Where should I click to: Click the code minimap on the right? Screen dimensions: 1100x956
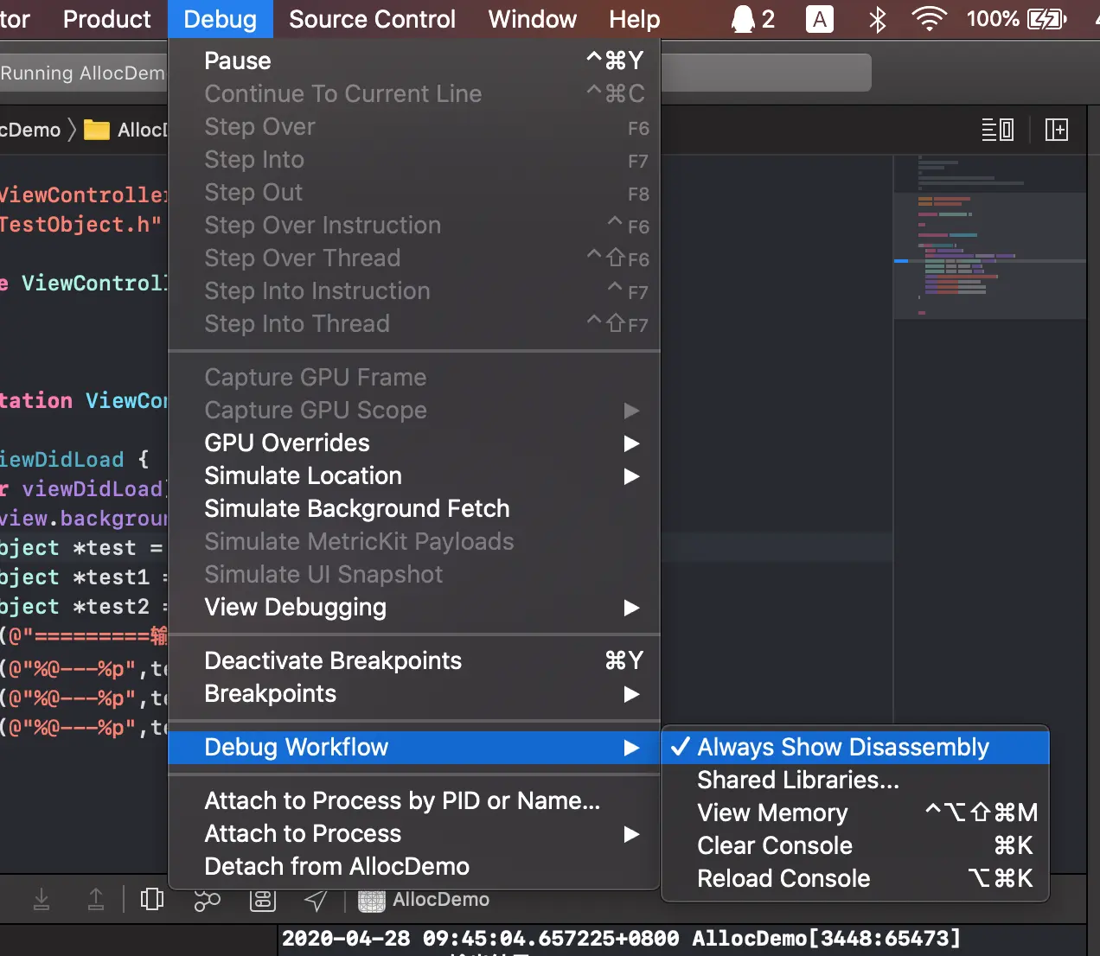pyautogui.click(x=989, y=238)
